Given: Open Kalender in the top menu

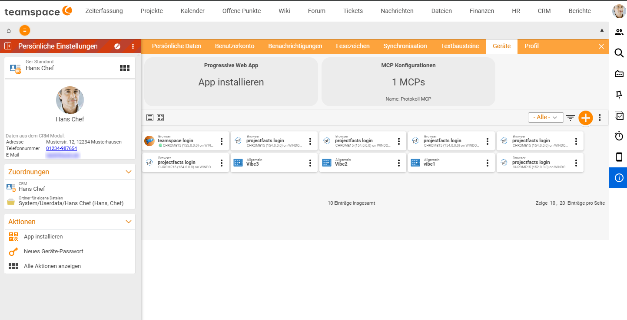Looking at the screenshot, I should coord(192,11).
